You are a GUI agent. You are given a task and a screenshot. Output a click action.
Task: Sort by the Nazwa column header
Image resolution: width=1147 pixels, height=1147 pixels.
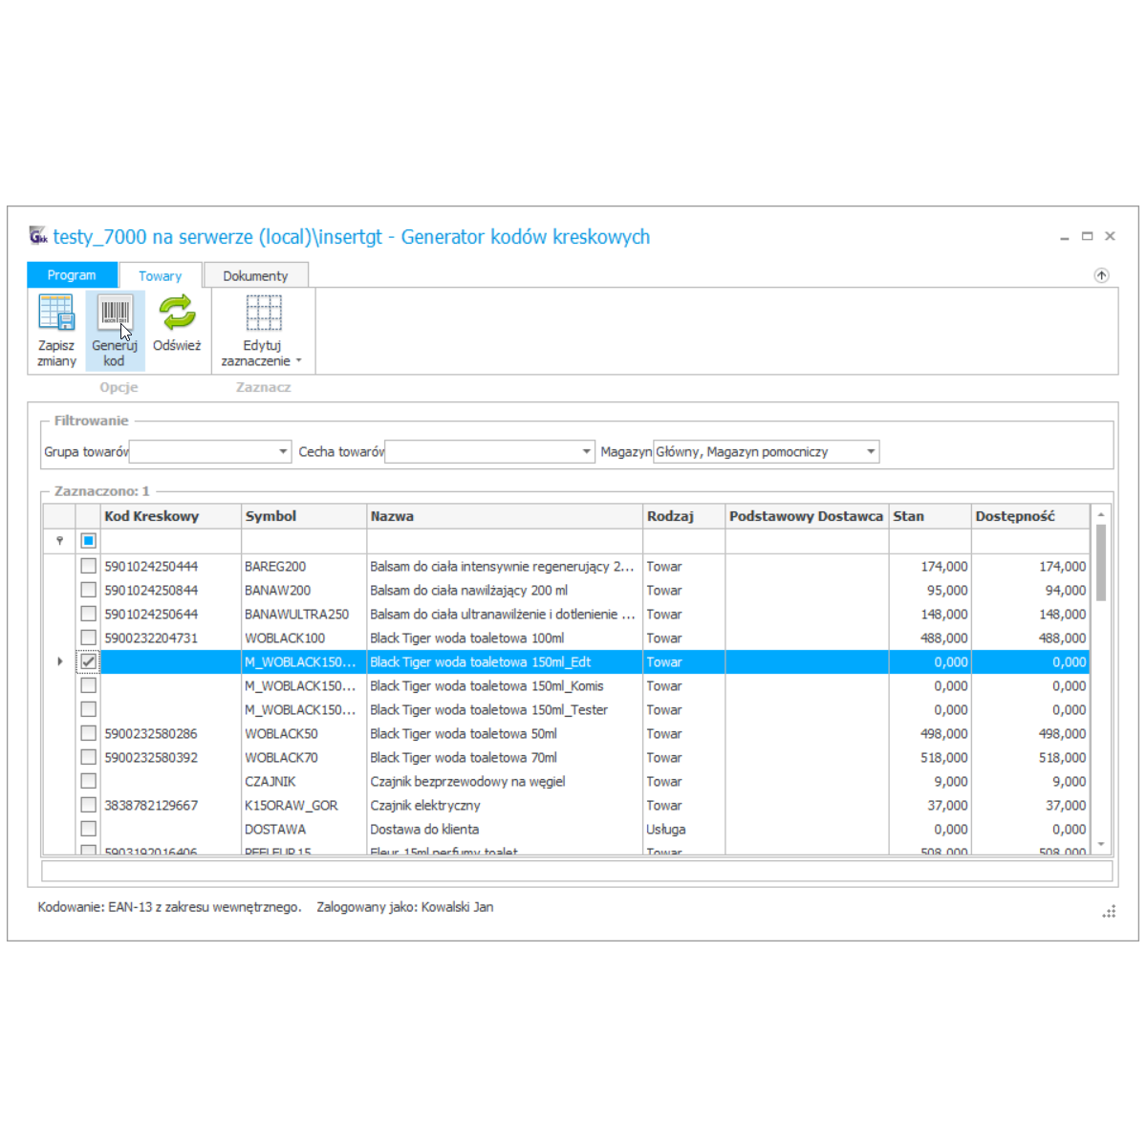[x=393, y=516]
